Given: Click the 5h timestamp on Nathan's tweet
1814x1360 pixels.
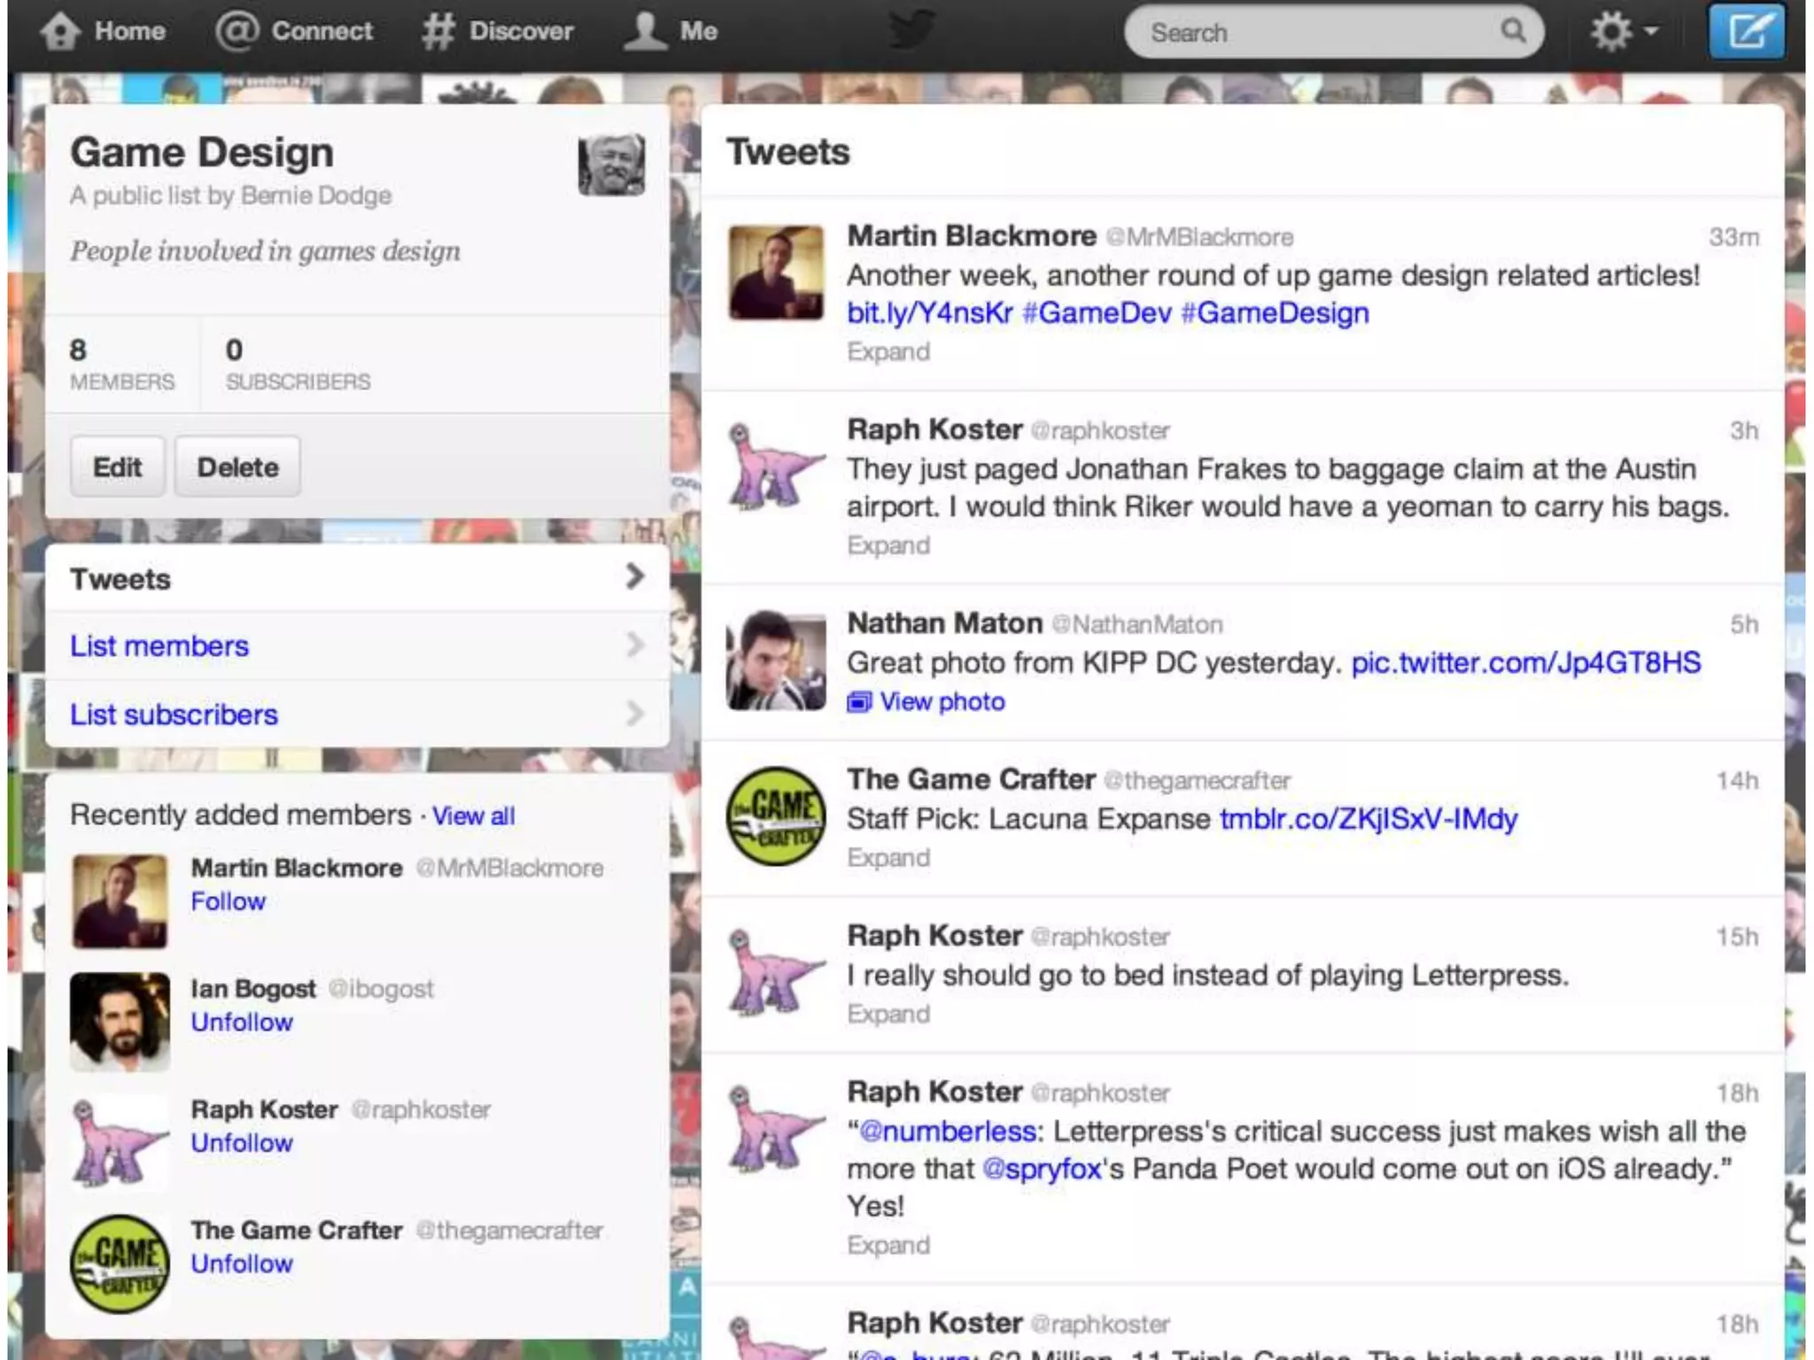Looking at the screenshot, I should coord(1744,624).
